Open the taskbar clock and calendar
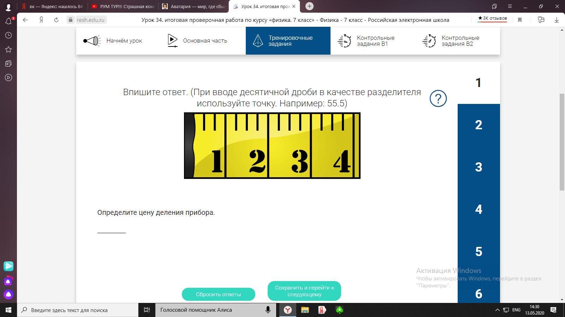Image resolution: width=565 pixels, height=317 pixels. coord(534,310)
